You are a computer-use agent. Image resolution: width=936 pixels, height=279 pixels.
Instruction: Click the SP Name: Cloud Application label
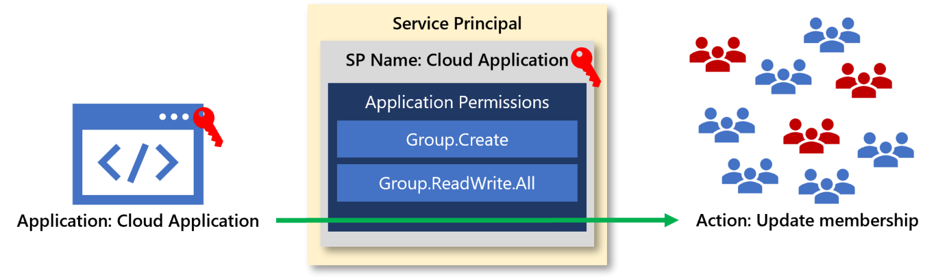(x=456, y=60)
